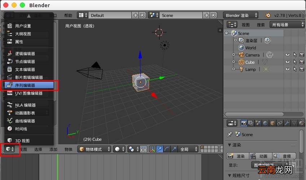Screen dimensions: 306x180
Task: Open the 帮助 menu in the top bar
Action: coord(68,15)
